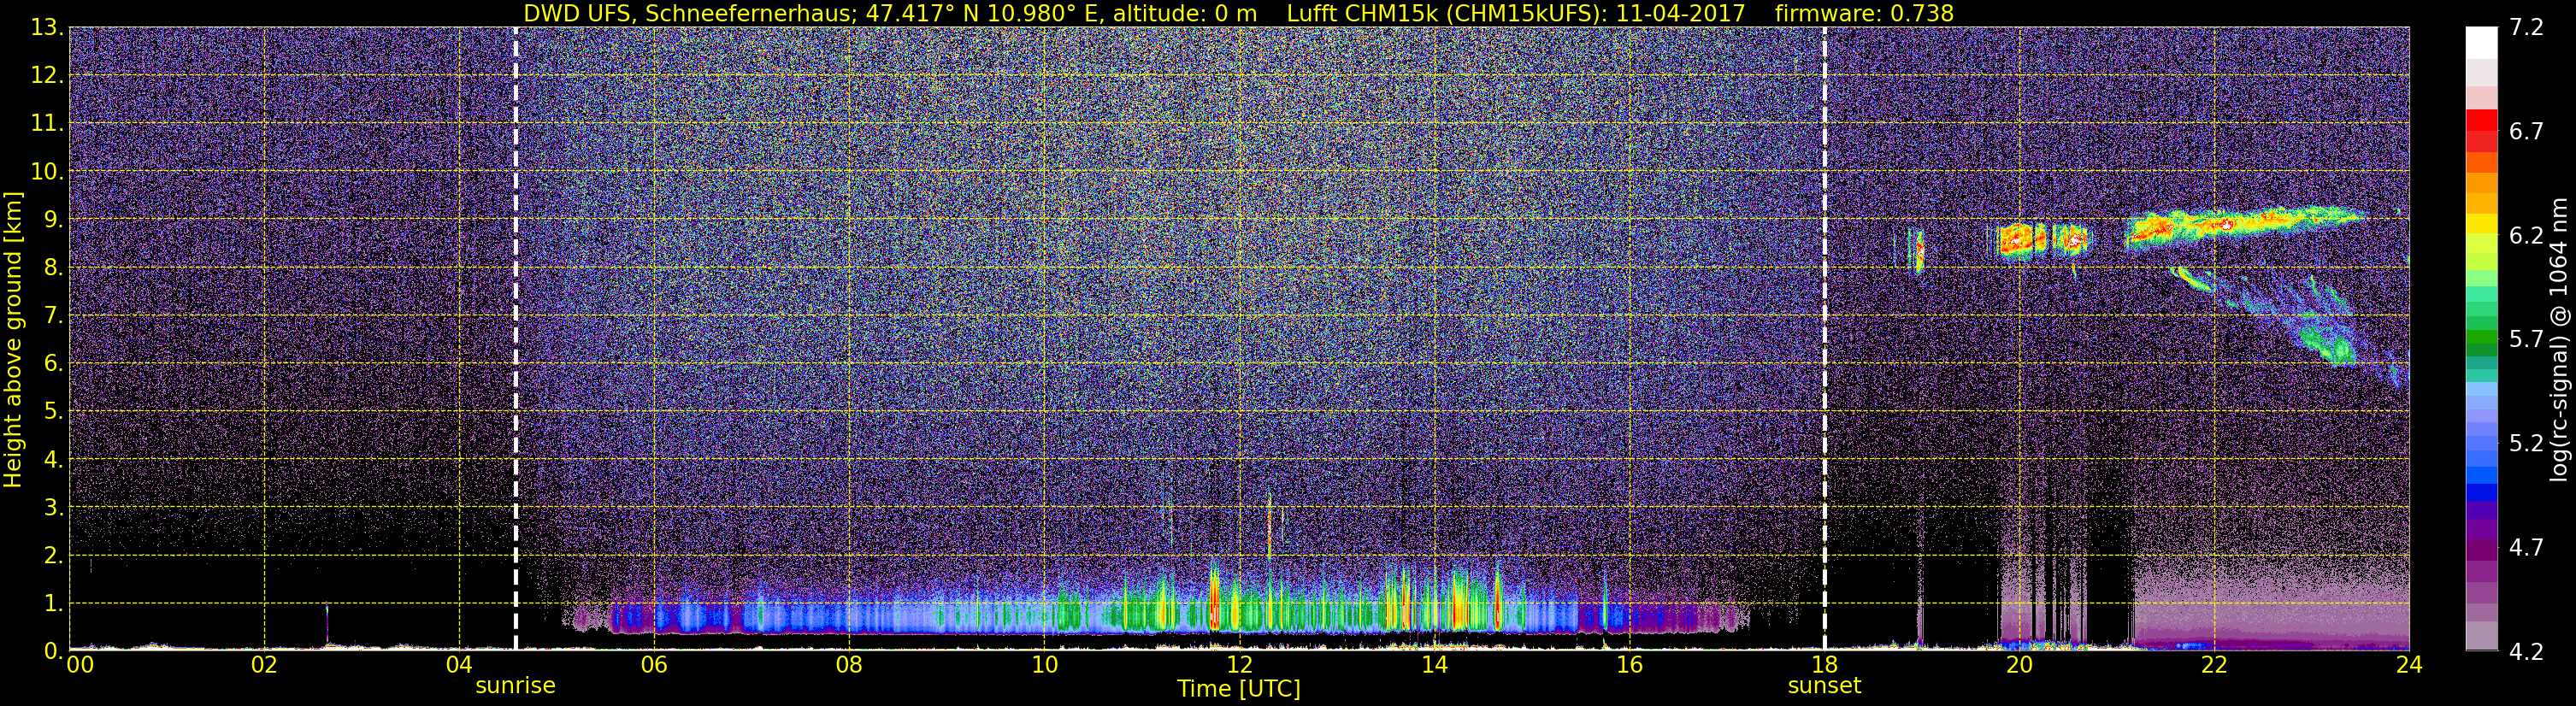Click the height axis tick 7
This screenshot has width=2576, height=706.
(52, 316)
